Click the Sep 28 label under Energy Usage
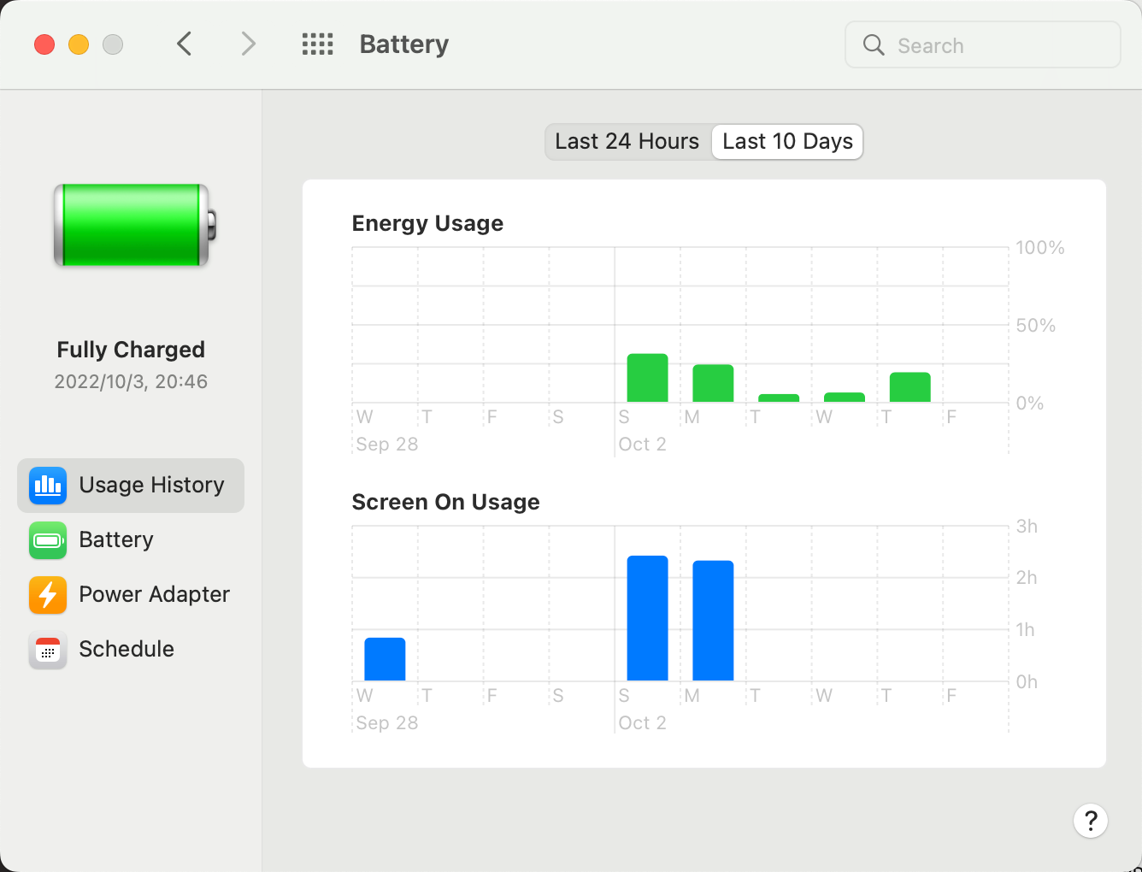This screenshot has height=872, width=1142. coord(387,445)
